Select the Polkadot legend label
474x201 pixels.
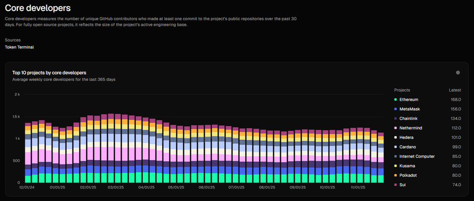click(409, 175)
